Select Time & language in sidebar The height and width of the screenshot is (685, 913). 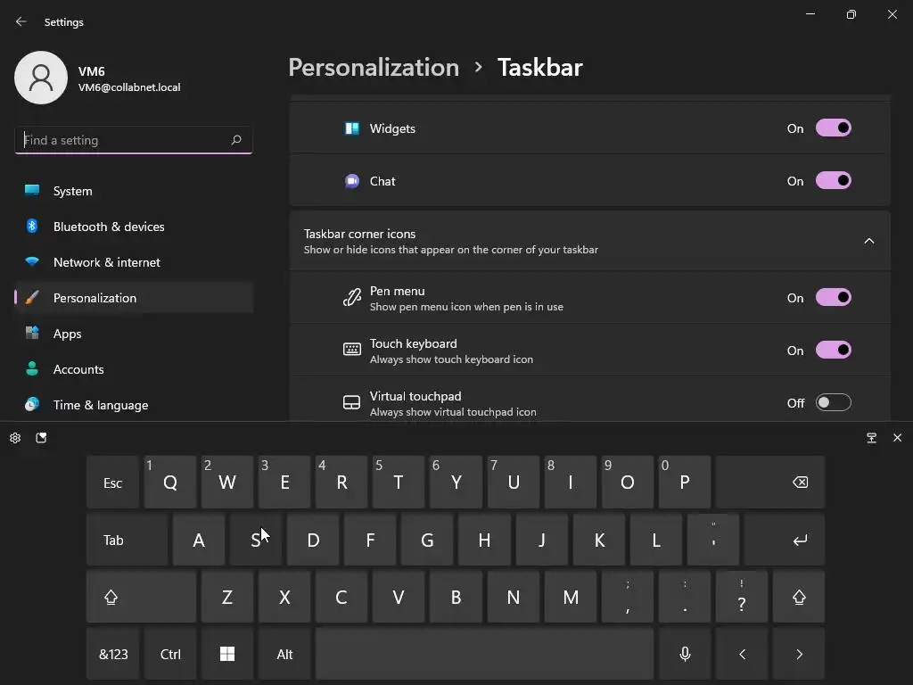click(101, 405)
